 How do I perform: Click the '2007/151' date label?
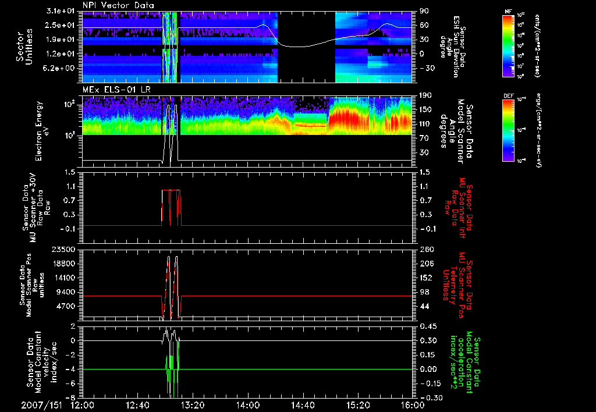click(41, 405)
